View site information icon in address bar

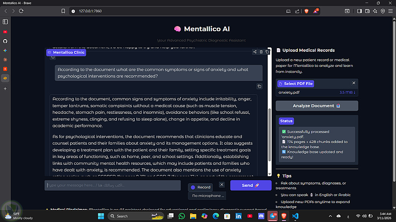(x=73, y=11)
